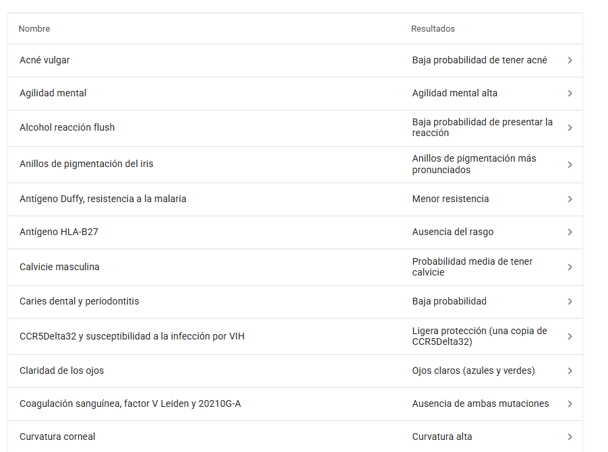The height and width of the screenshot is (452, 608).
Task: Click 'Agilidad mental alta' result text
Action: coord(455,94)
